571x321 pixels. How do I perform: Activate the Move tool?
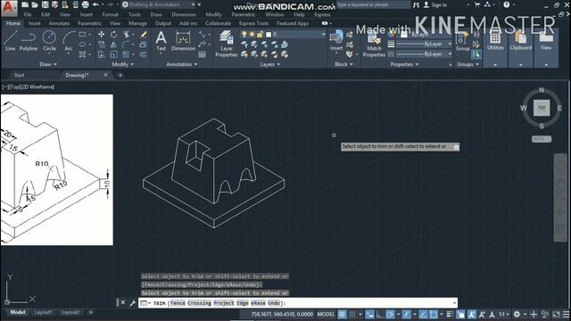(x=101, y=34)
